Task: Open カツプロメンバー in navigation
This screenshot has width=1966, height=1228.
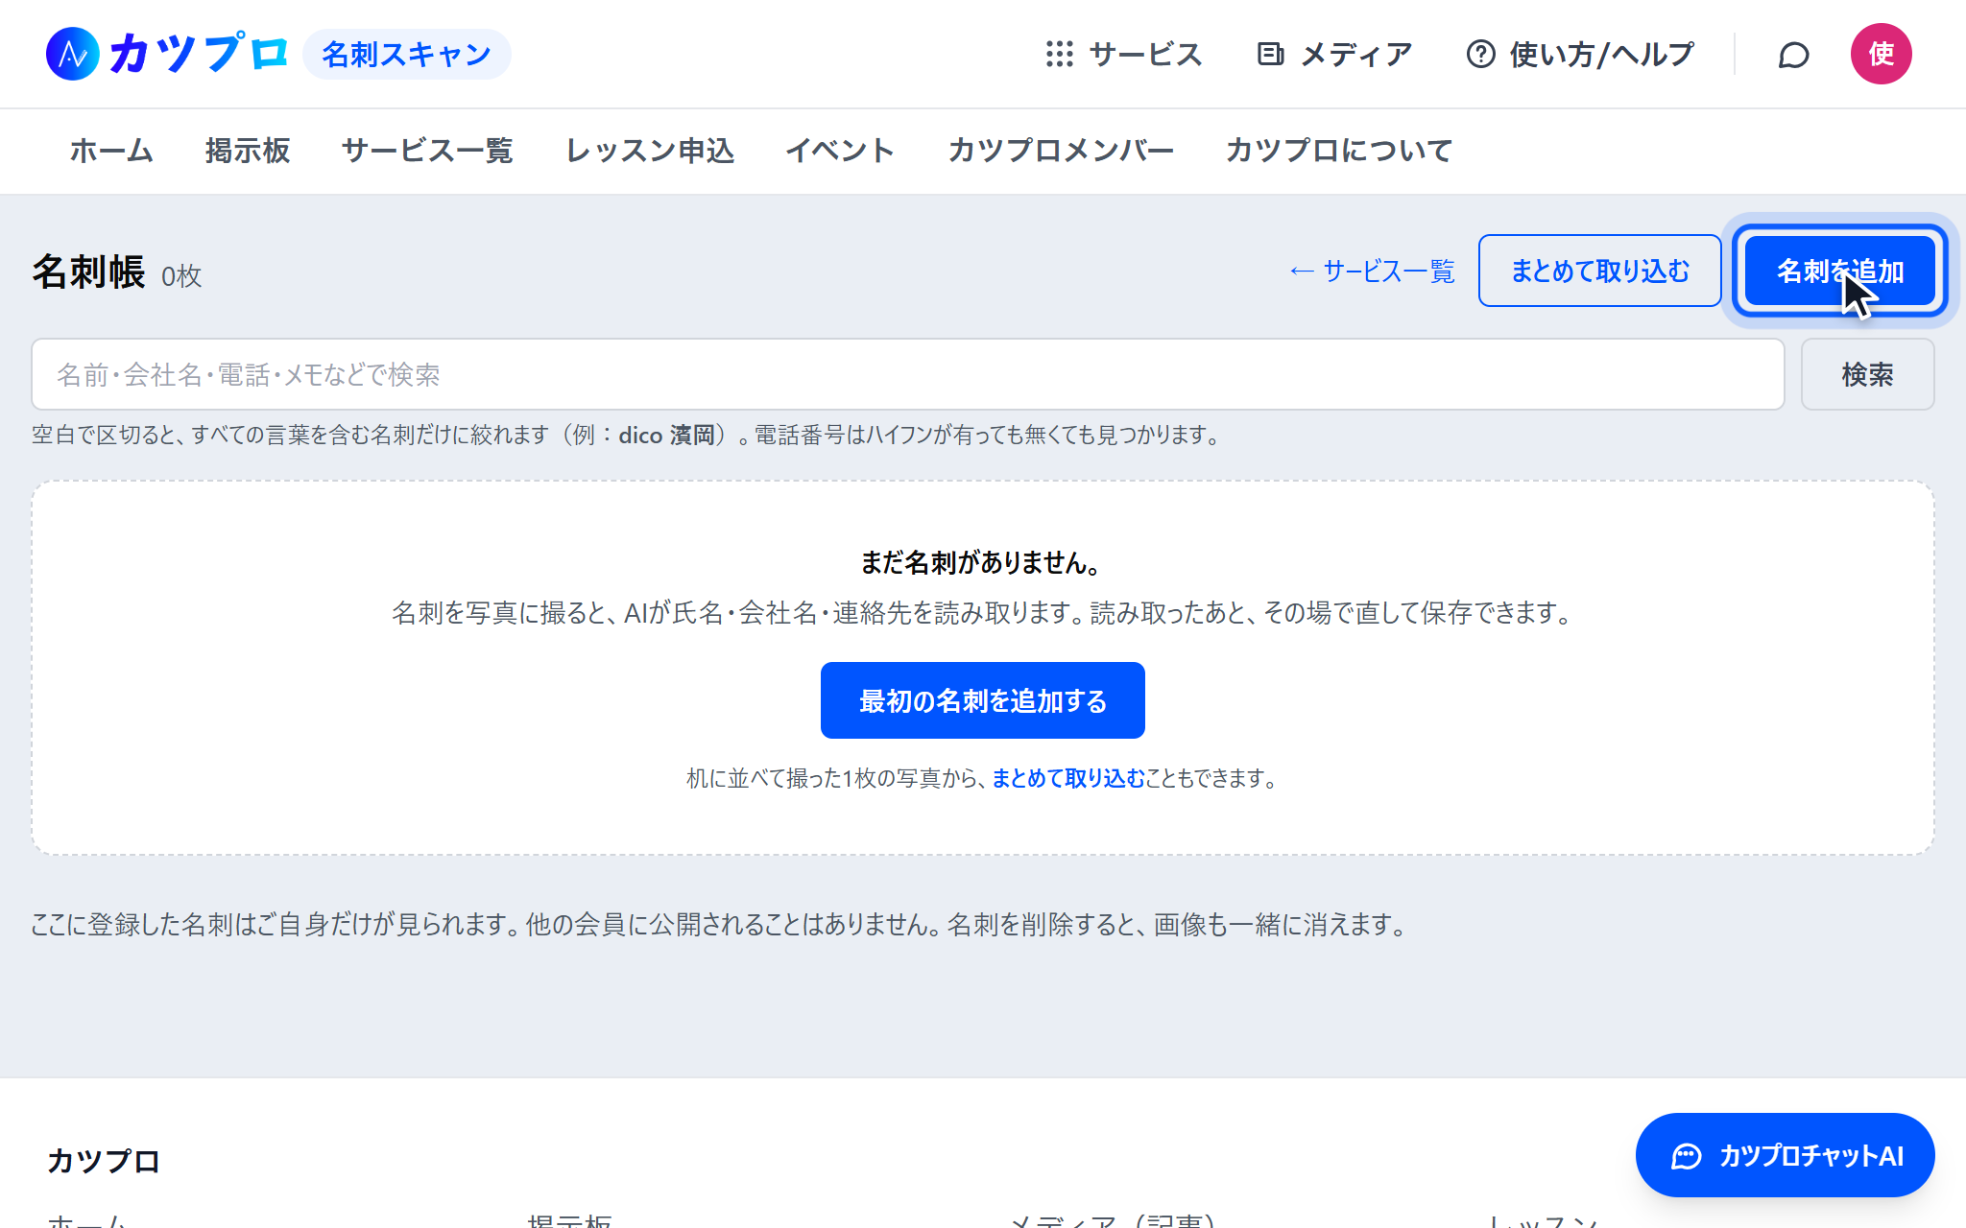Action: tap(1061, 151)
